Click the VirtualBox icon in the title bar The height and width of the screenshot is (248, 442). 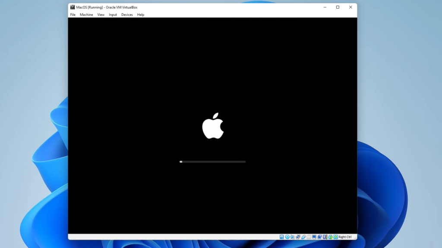[x=73, y=7]
